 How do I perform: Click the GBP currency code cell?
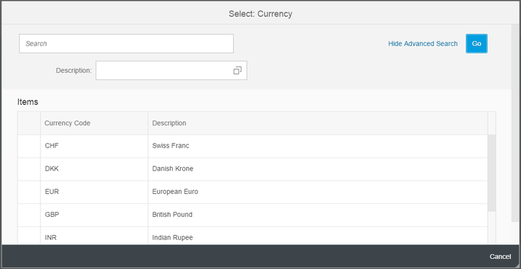pyautogui.click(x=94, y=215)
